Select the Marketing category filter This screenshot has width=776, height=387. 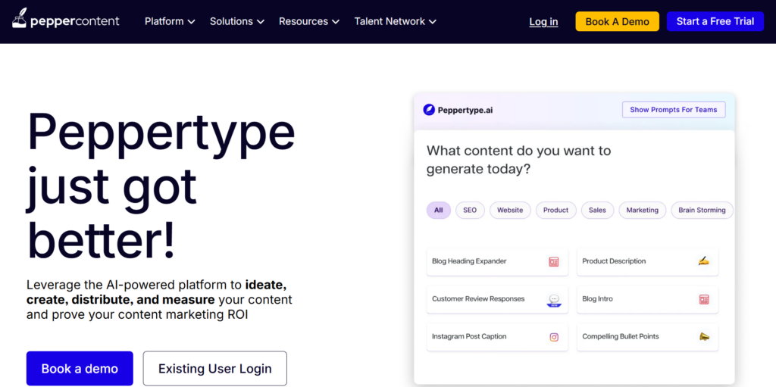tap(642, 211)
